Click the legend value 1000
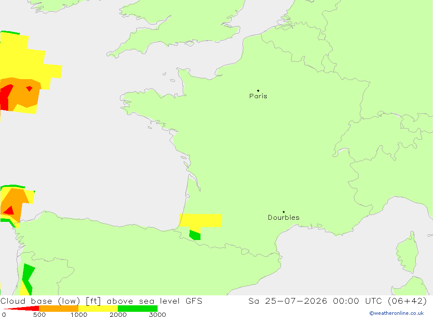 click(x=79, y=314)
